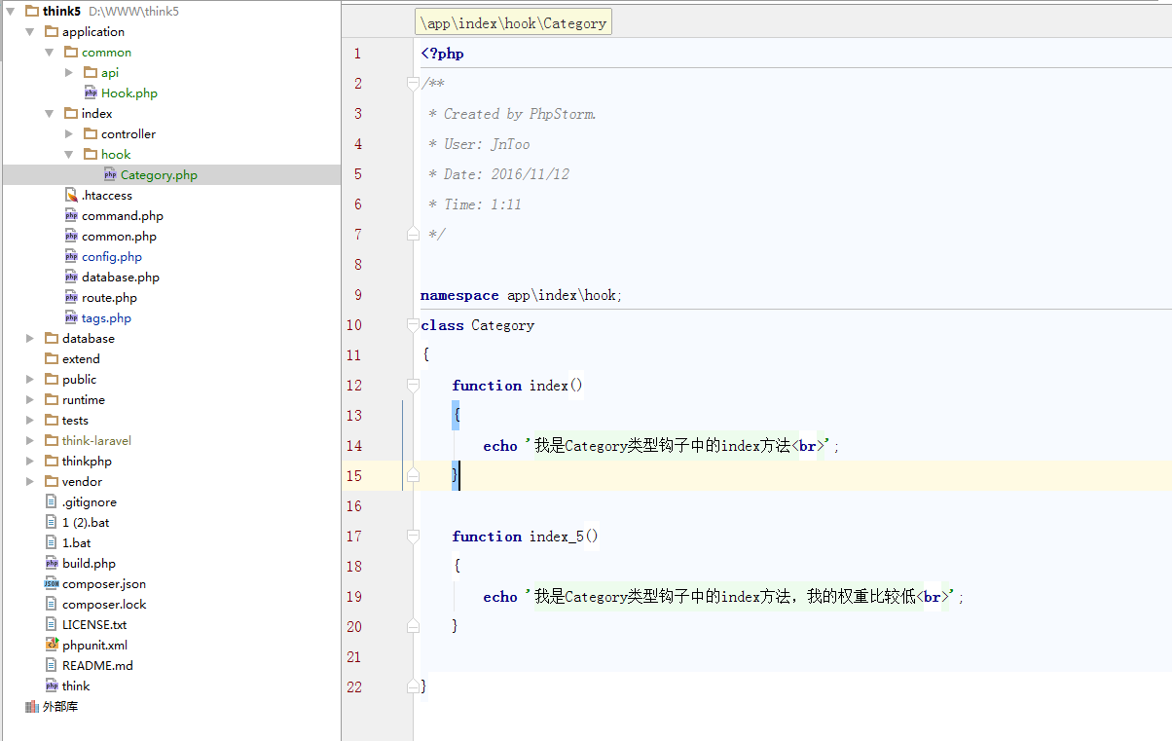Collapse the think5 project root
Screen dimensions: 1172x741
click(11, 11)
